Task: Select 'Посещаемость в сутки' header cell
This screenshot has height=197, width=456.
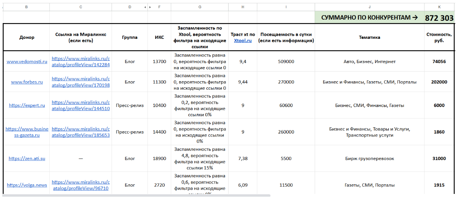Action: [x=286, y=37]
